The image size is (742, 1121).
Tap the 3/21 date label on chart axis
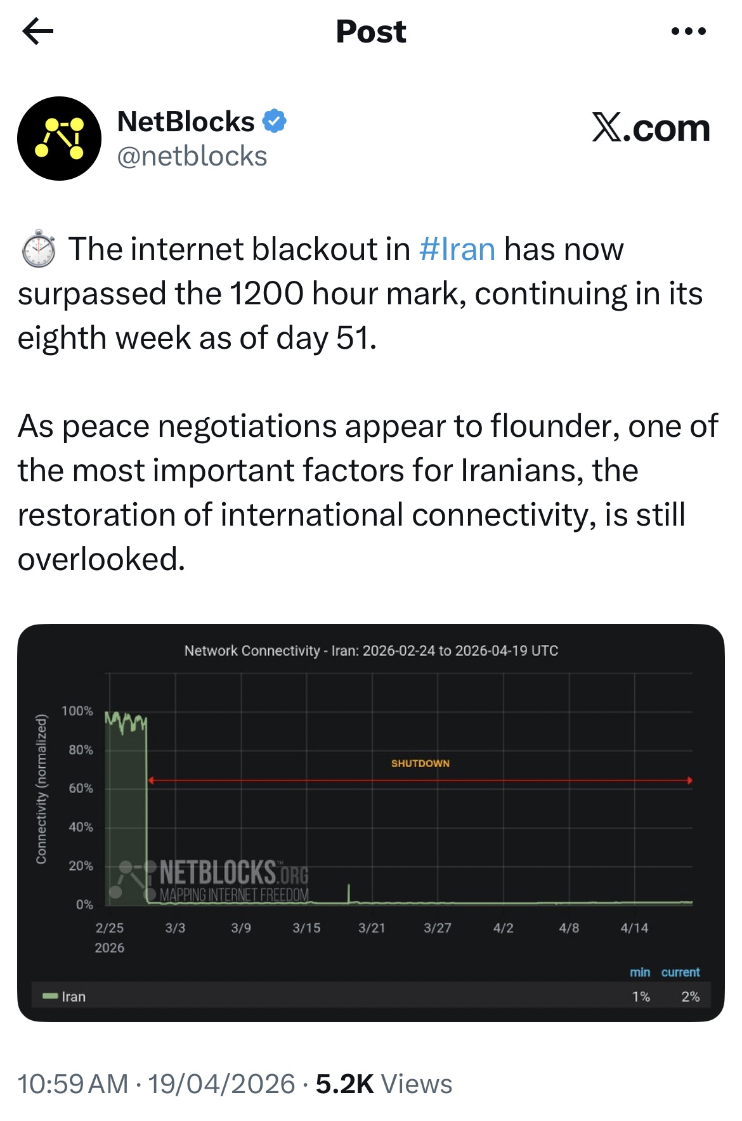[372, 928]
